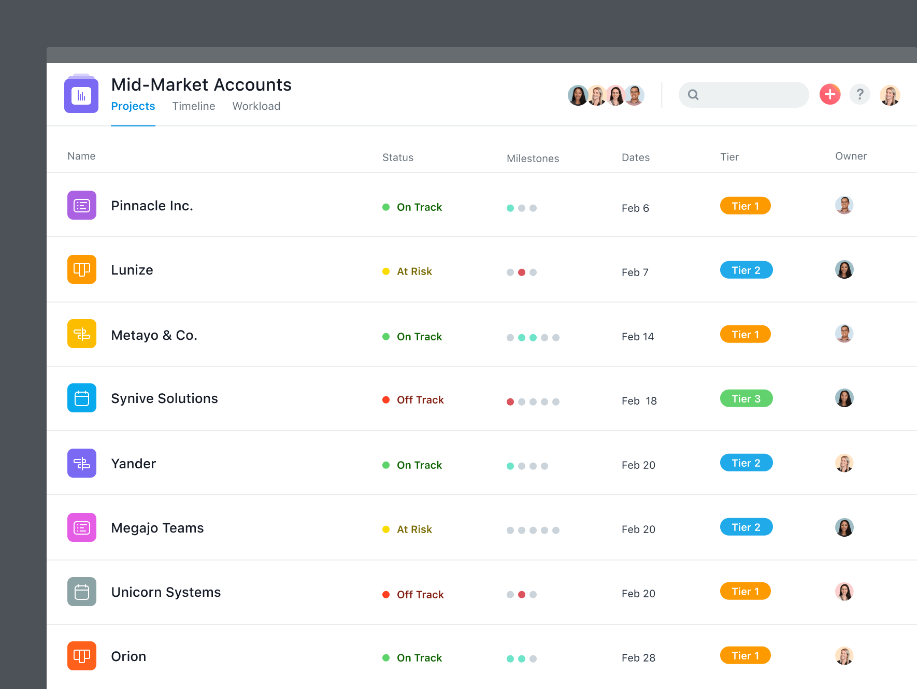Click inside the search field
This screenshot has height=689, width=917.
743,95
